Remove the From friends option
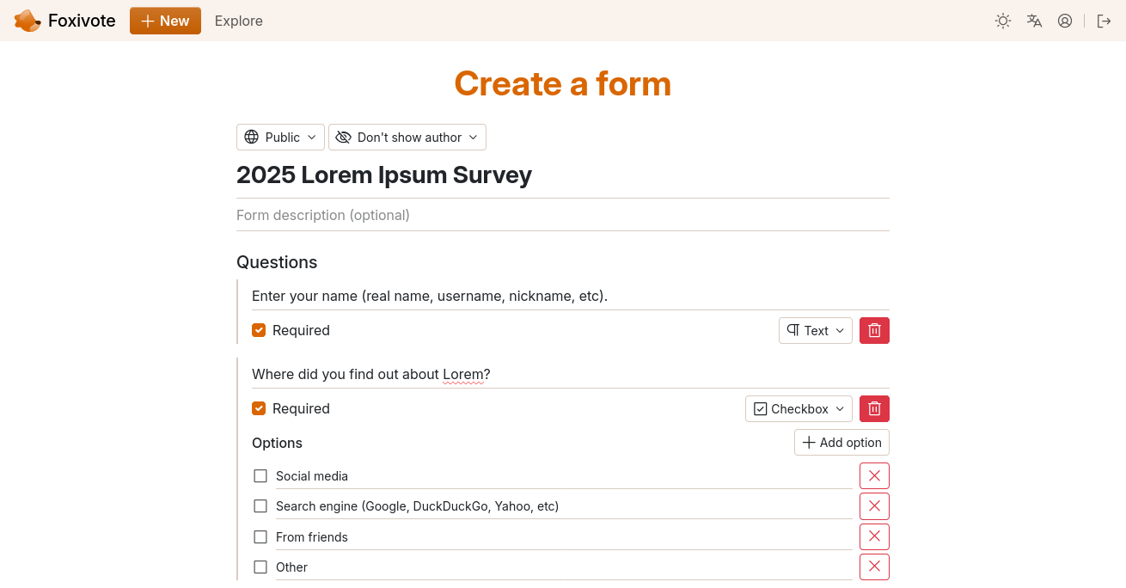Viewport: 1126px width, 588px height. tap(874, 536)
